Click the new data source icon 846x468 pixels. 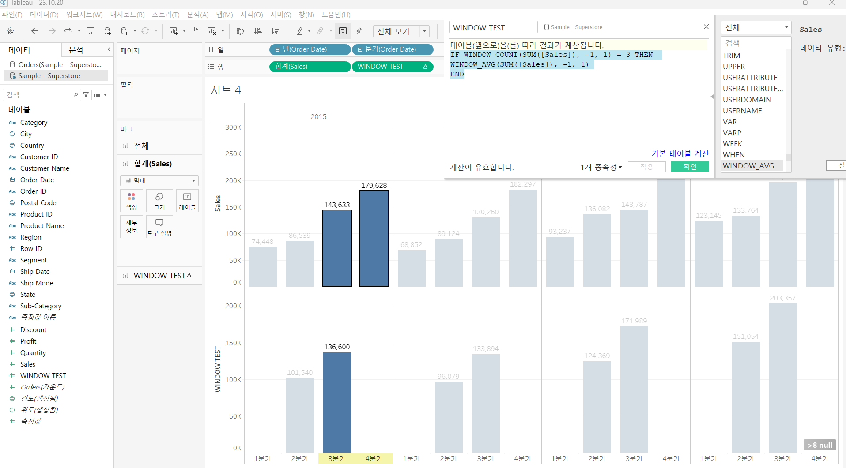[107, 31]
